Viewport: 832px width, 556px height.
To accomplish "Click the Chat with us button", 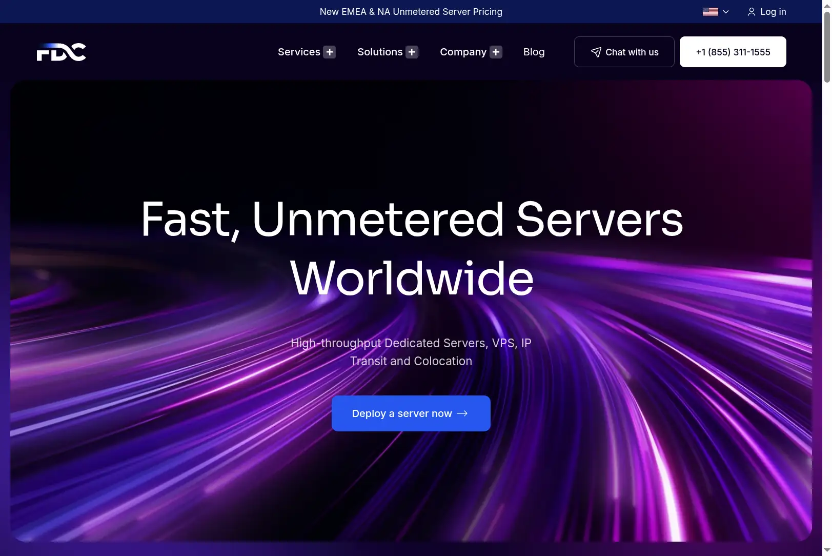I will (x=624, y=52).
